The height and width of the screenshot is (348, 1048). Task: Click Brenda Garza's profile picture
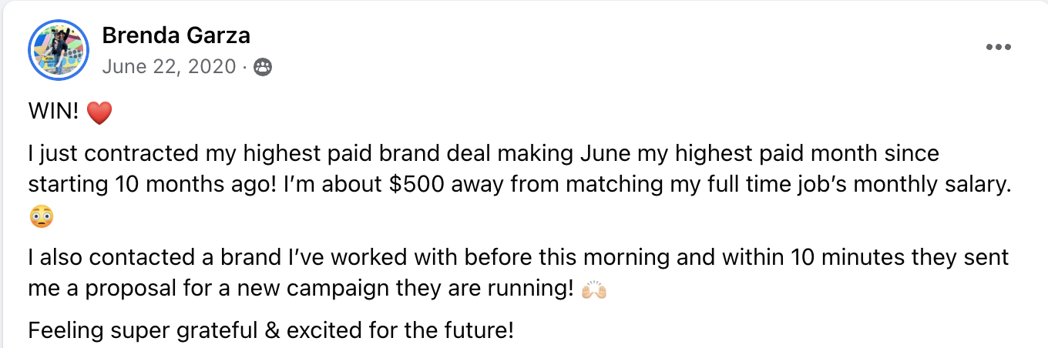click(x=59, y=50)
